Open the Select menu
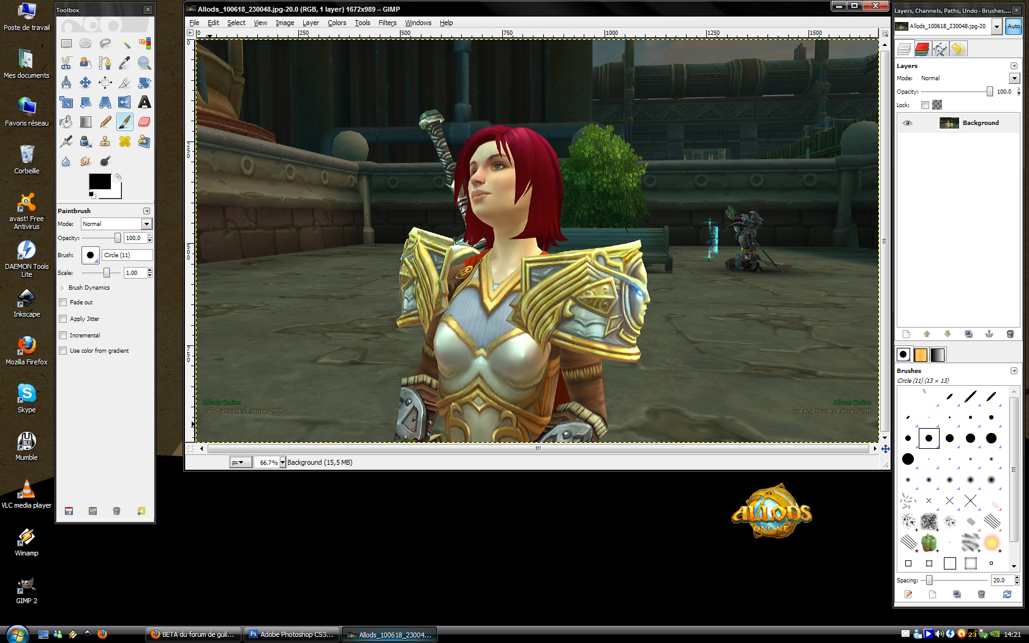 [x=236, y=23]
